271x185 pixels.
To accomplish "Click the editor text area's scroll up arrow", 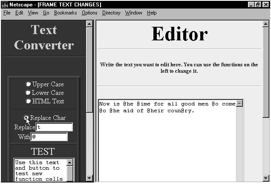I will (239, 103).
